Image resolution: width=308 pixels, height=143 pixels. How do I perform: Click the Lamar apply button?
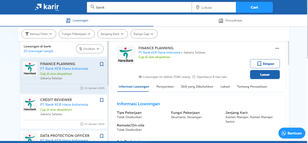click(x=265, y=75)
